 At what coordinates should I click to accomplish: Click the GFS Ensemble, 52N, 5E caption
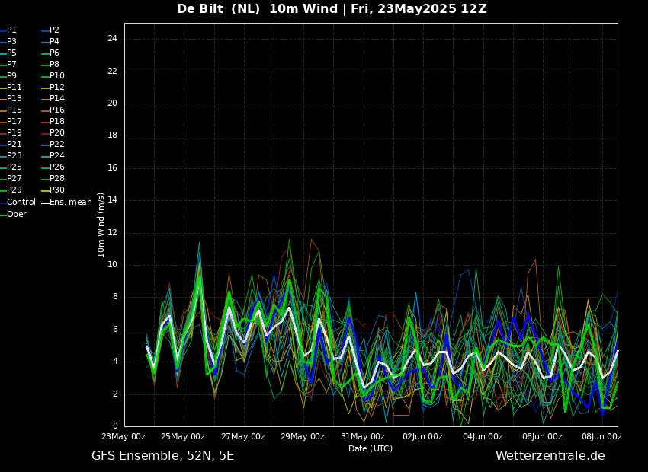coord(162,456)
